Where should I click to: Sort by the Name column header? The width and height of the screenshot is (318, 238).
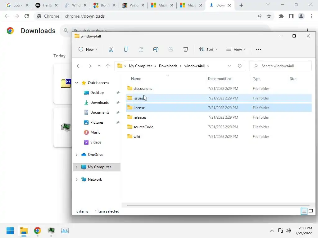(136, 78)
